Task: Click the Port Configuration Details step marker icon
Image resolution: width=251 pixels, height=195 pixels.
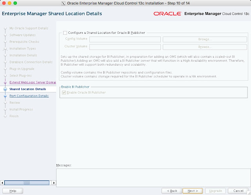Action: 5,96
